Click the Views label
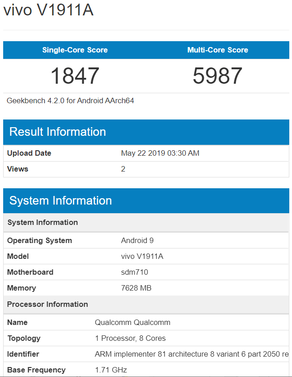The width and height of the screenshot is (292, 377). click(18, 169)
